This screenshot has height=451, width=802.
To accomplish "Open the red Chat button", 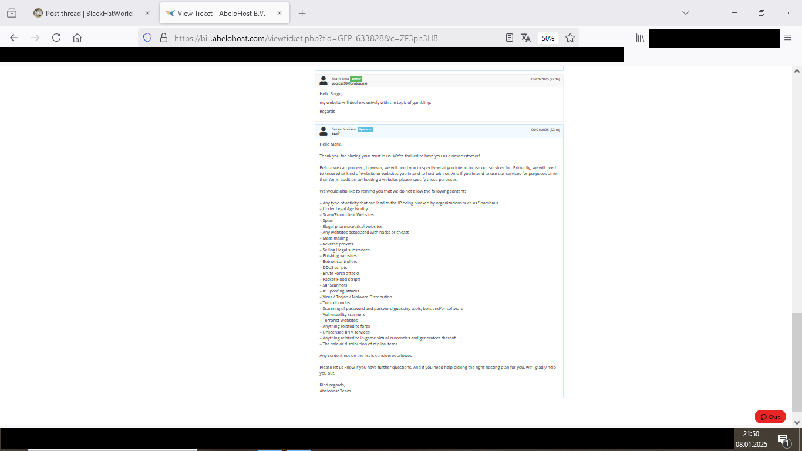I will point(770,417).
